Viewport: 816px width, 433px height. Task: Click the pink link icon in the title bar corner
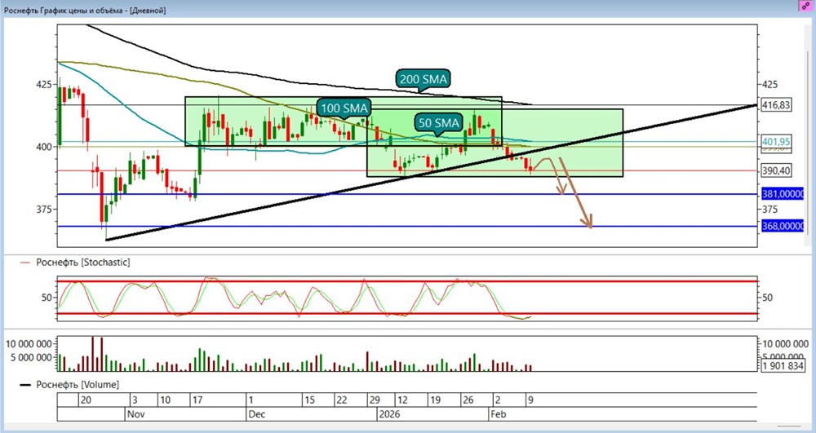point(807,5)
